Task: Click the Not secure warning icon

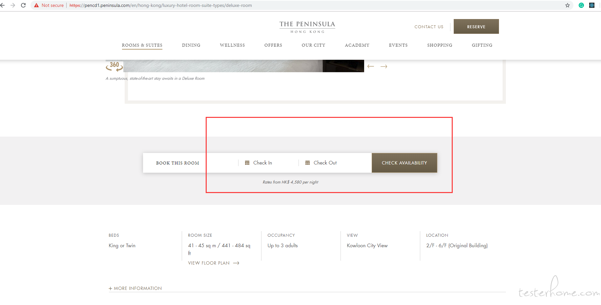Action: [36, 5]
